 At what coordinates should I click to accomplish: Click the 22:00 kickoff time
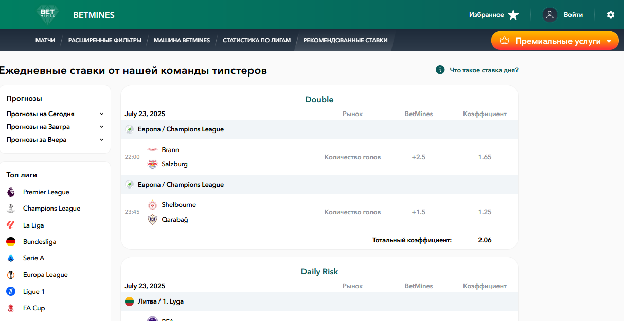pos(132,157)
